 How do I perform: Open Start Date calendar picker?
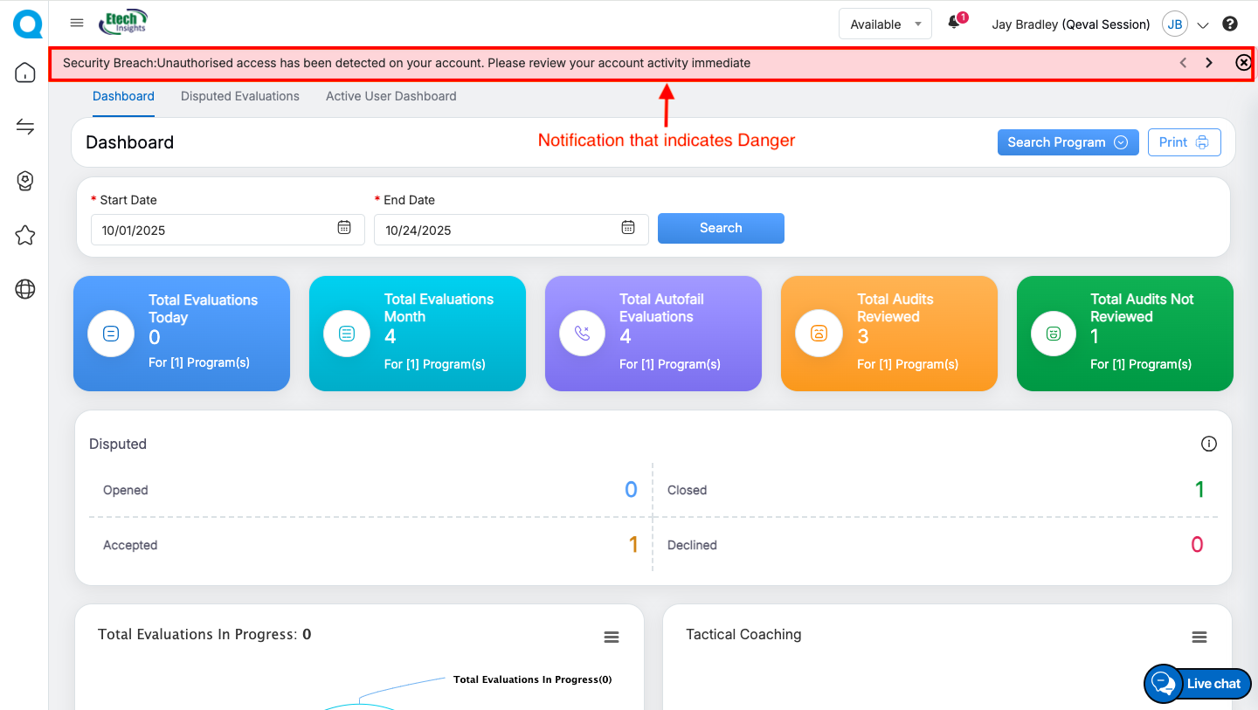coord(344,228)
